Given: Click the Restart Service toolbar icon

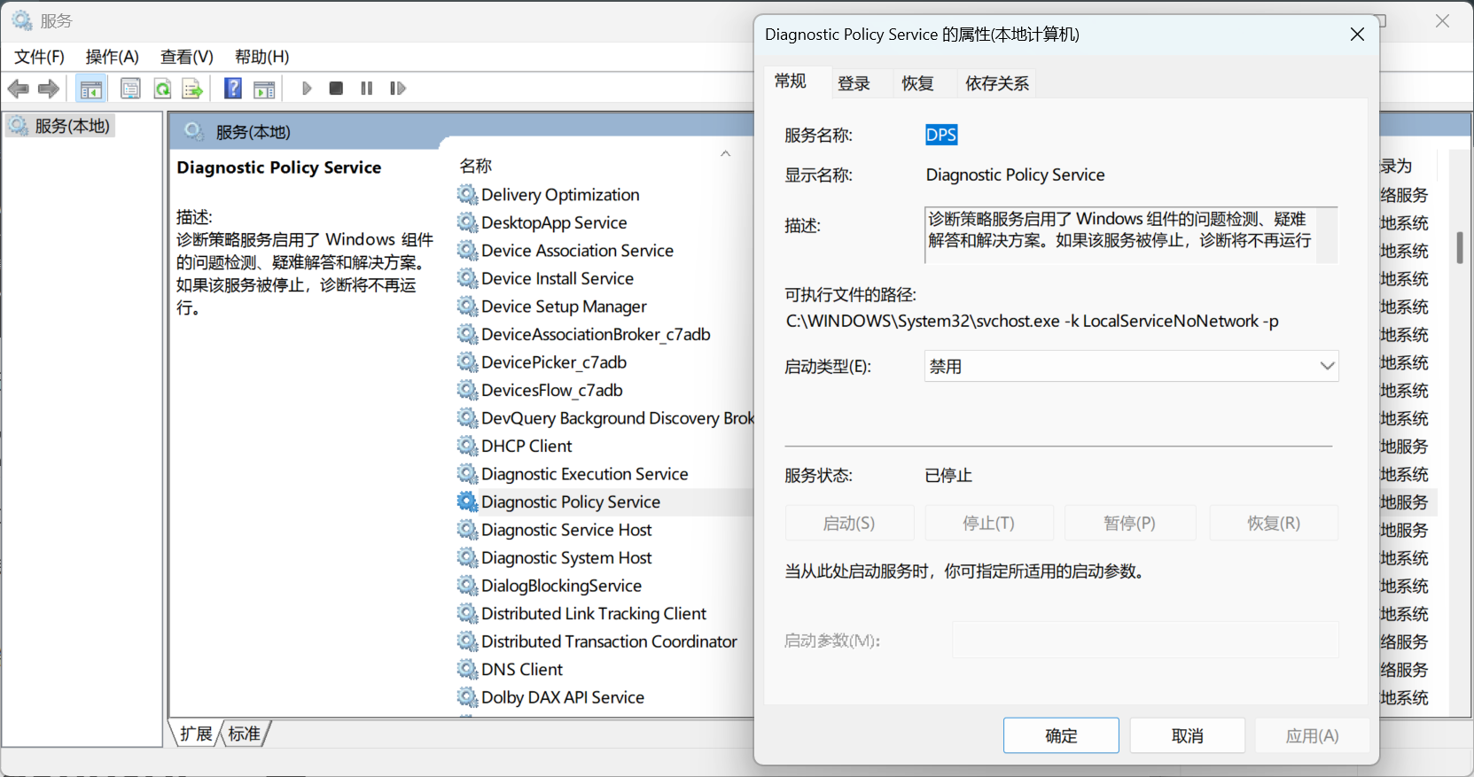Looking at the screenshot, I should [x=398, y=89].
